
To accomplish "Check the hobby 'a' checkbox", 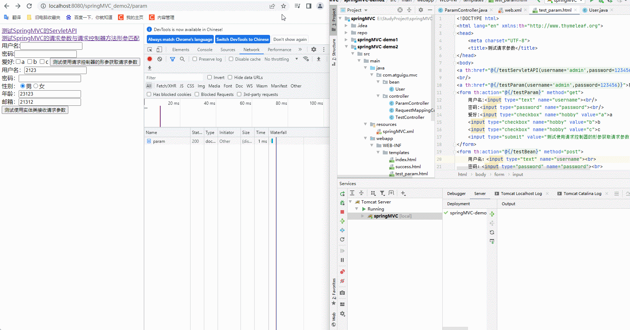I will [18, 62].
